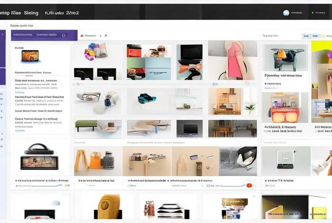Screen dimensions: 332x223
Task: Select the right view toggle button at top right
Action: pyautogui.click(x=315, y=36)
